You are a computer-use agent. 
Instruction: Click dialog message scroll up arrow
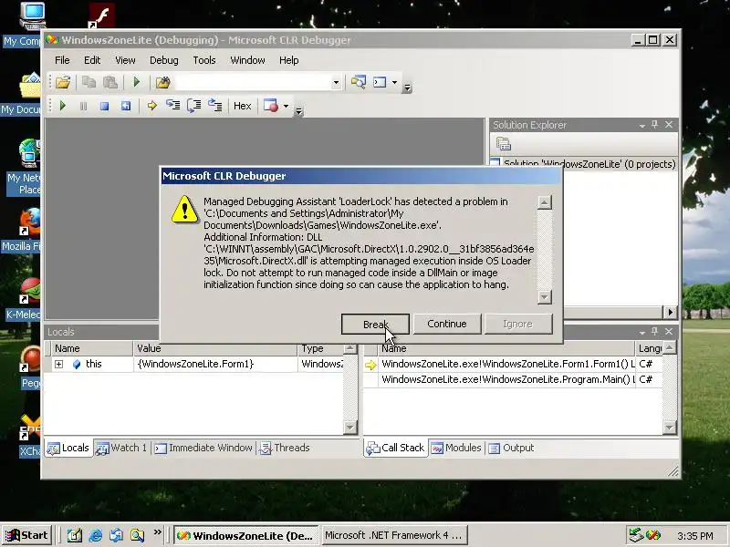pyautogui.click(x=545, y=202)
